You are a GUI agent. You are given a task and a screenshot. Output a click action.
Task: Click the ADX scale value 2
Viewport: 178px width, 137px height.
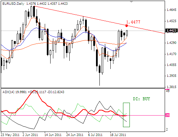pyautogui.click(x=167, y=129)
